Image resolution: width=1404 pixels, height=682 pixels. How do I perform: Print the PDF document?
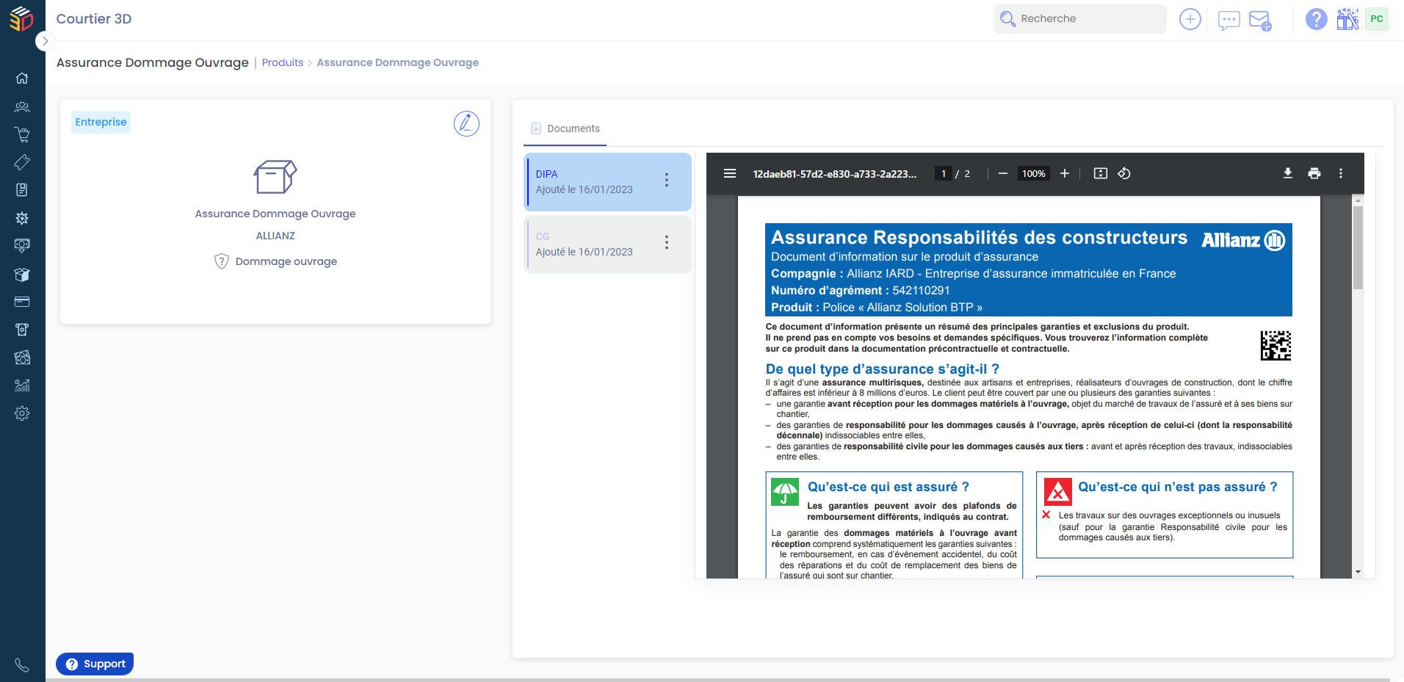click(1314, 173)
